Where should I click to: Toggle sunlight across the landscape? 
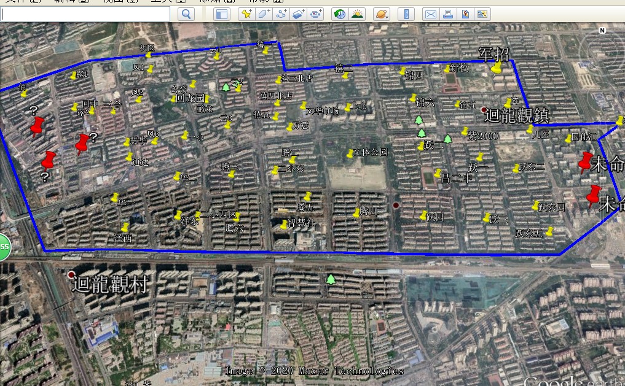point(357,14)
